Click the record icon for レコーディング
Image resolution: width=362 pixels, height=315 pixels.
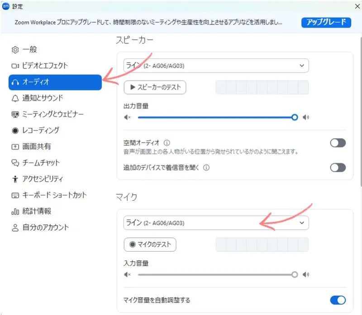[x=15, y=131]
